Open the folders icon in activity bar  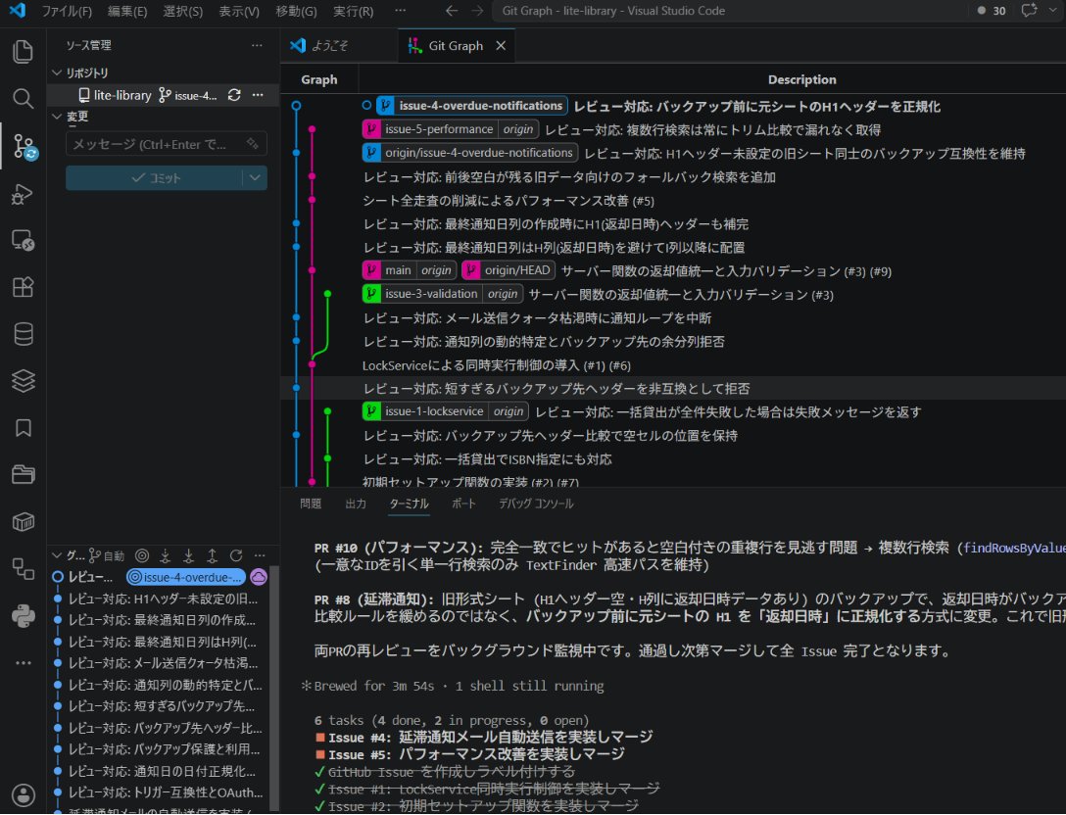pyautogui.click(x=24, y=474)
